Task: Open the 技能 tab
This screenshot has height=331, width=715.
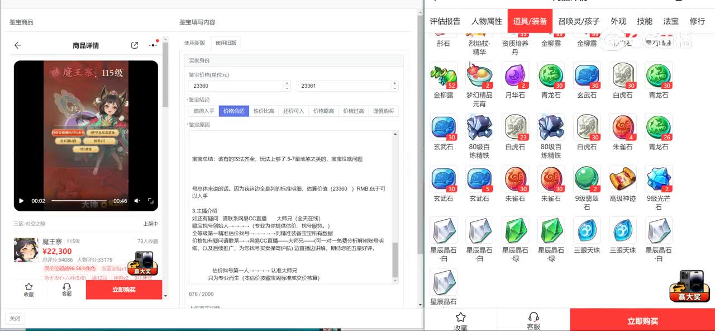Action: pyautogui.click(x=645, y=21)
